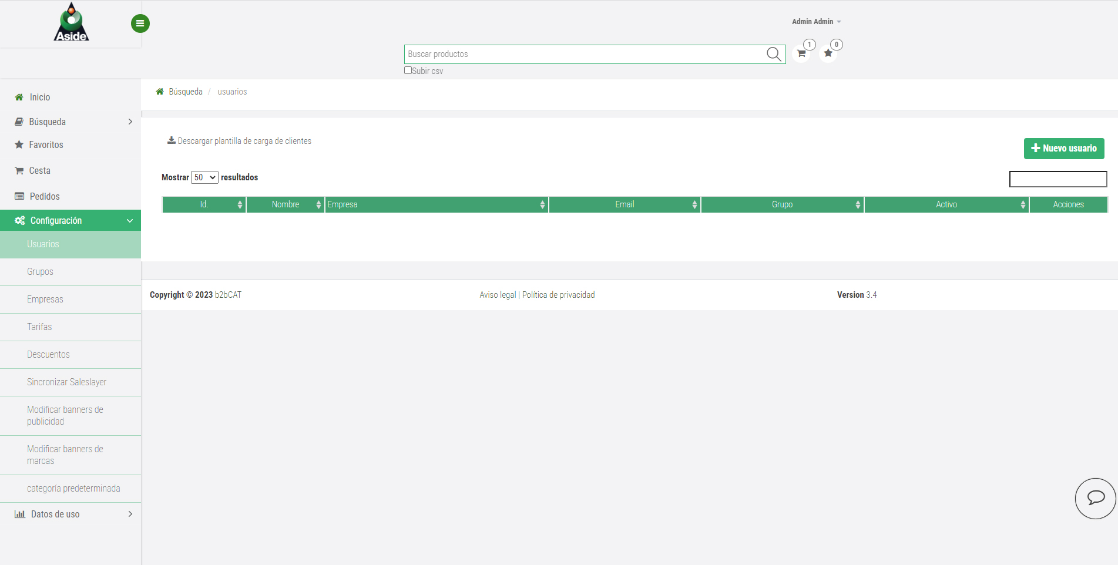The image size is (1118, 565).
Task: Sort table by Id column arrows
Action: (240, 204)
